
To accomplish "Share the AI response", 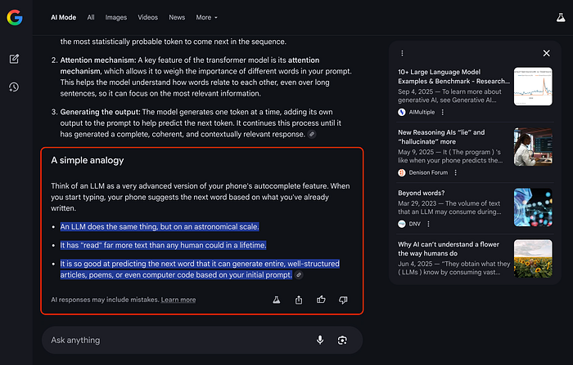I will [299, 300].
